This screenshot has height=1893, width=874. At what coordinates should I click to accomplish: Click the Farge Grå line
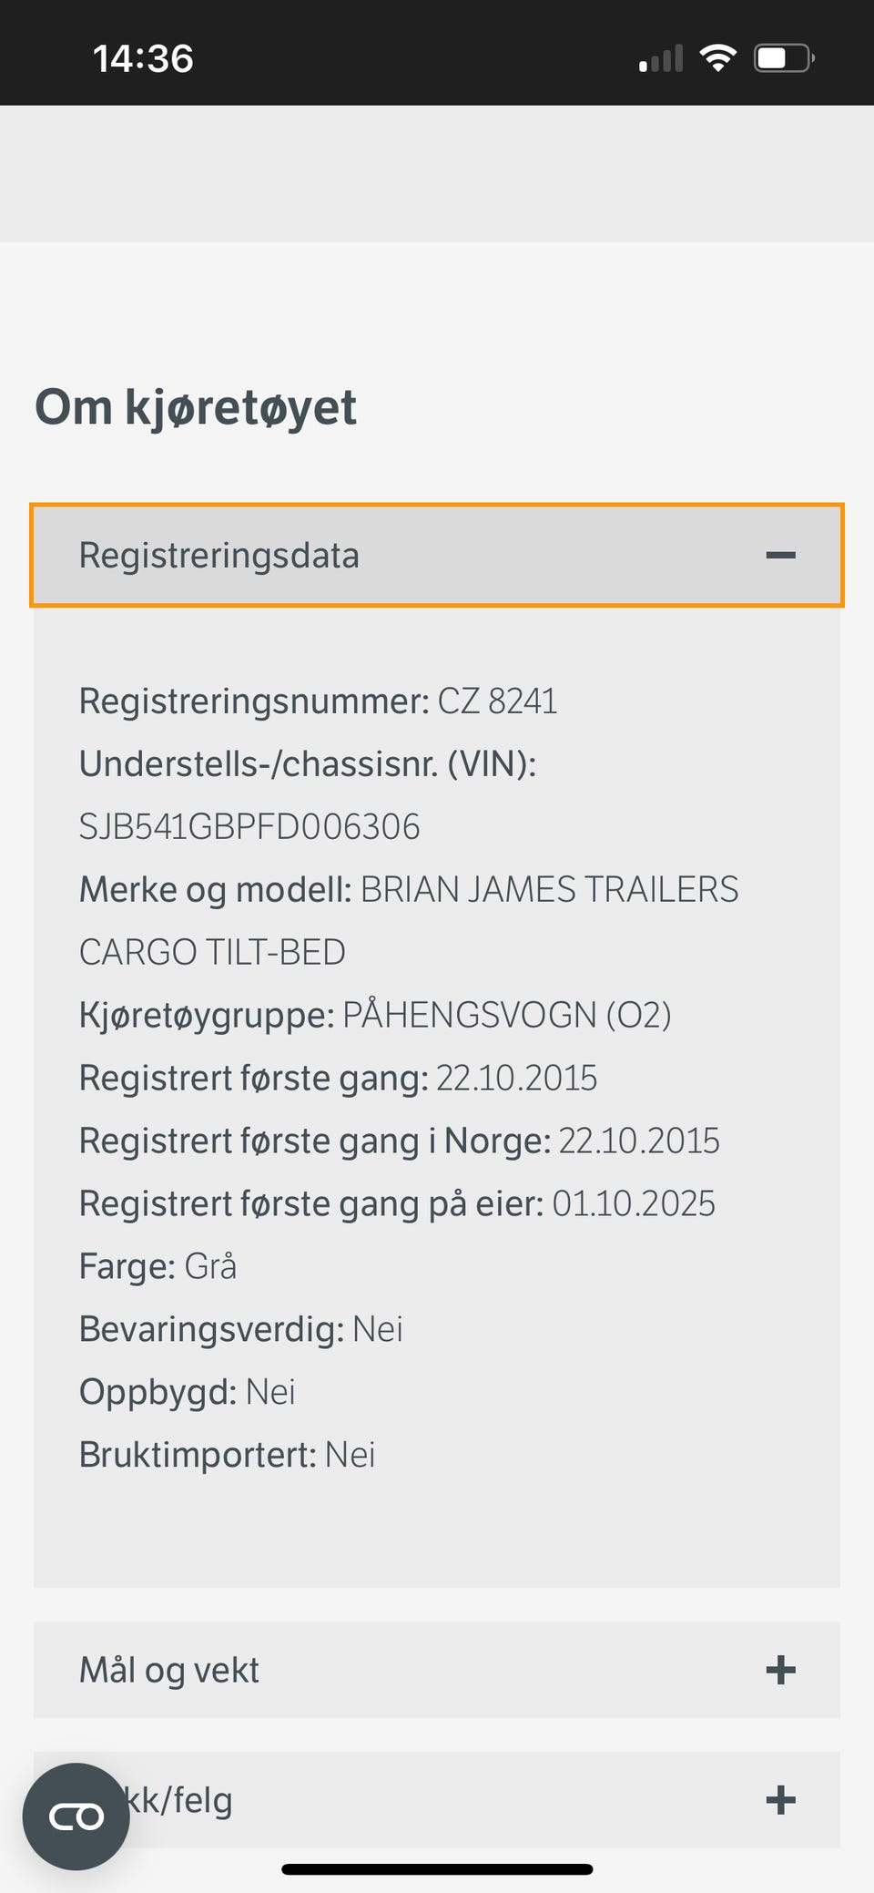pyautogui.click(x=158, y=1266)
